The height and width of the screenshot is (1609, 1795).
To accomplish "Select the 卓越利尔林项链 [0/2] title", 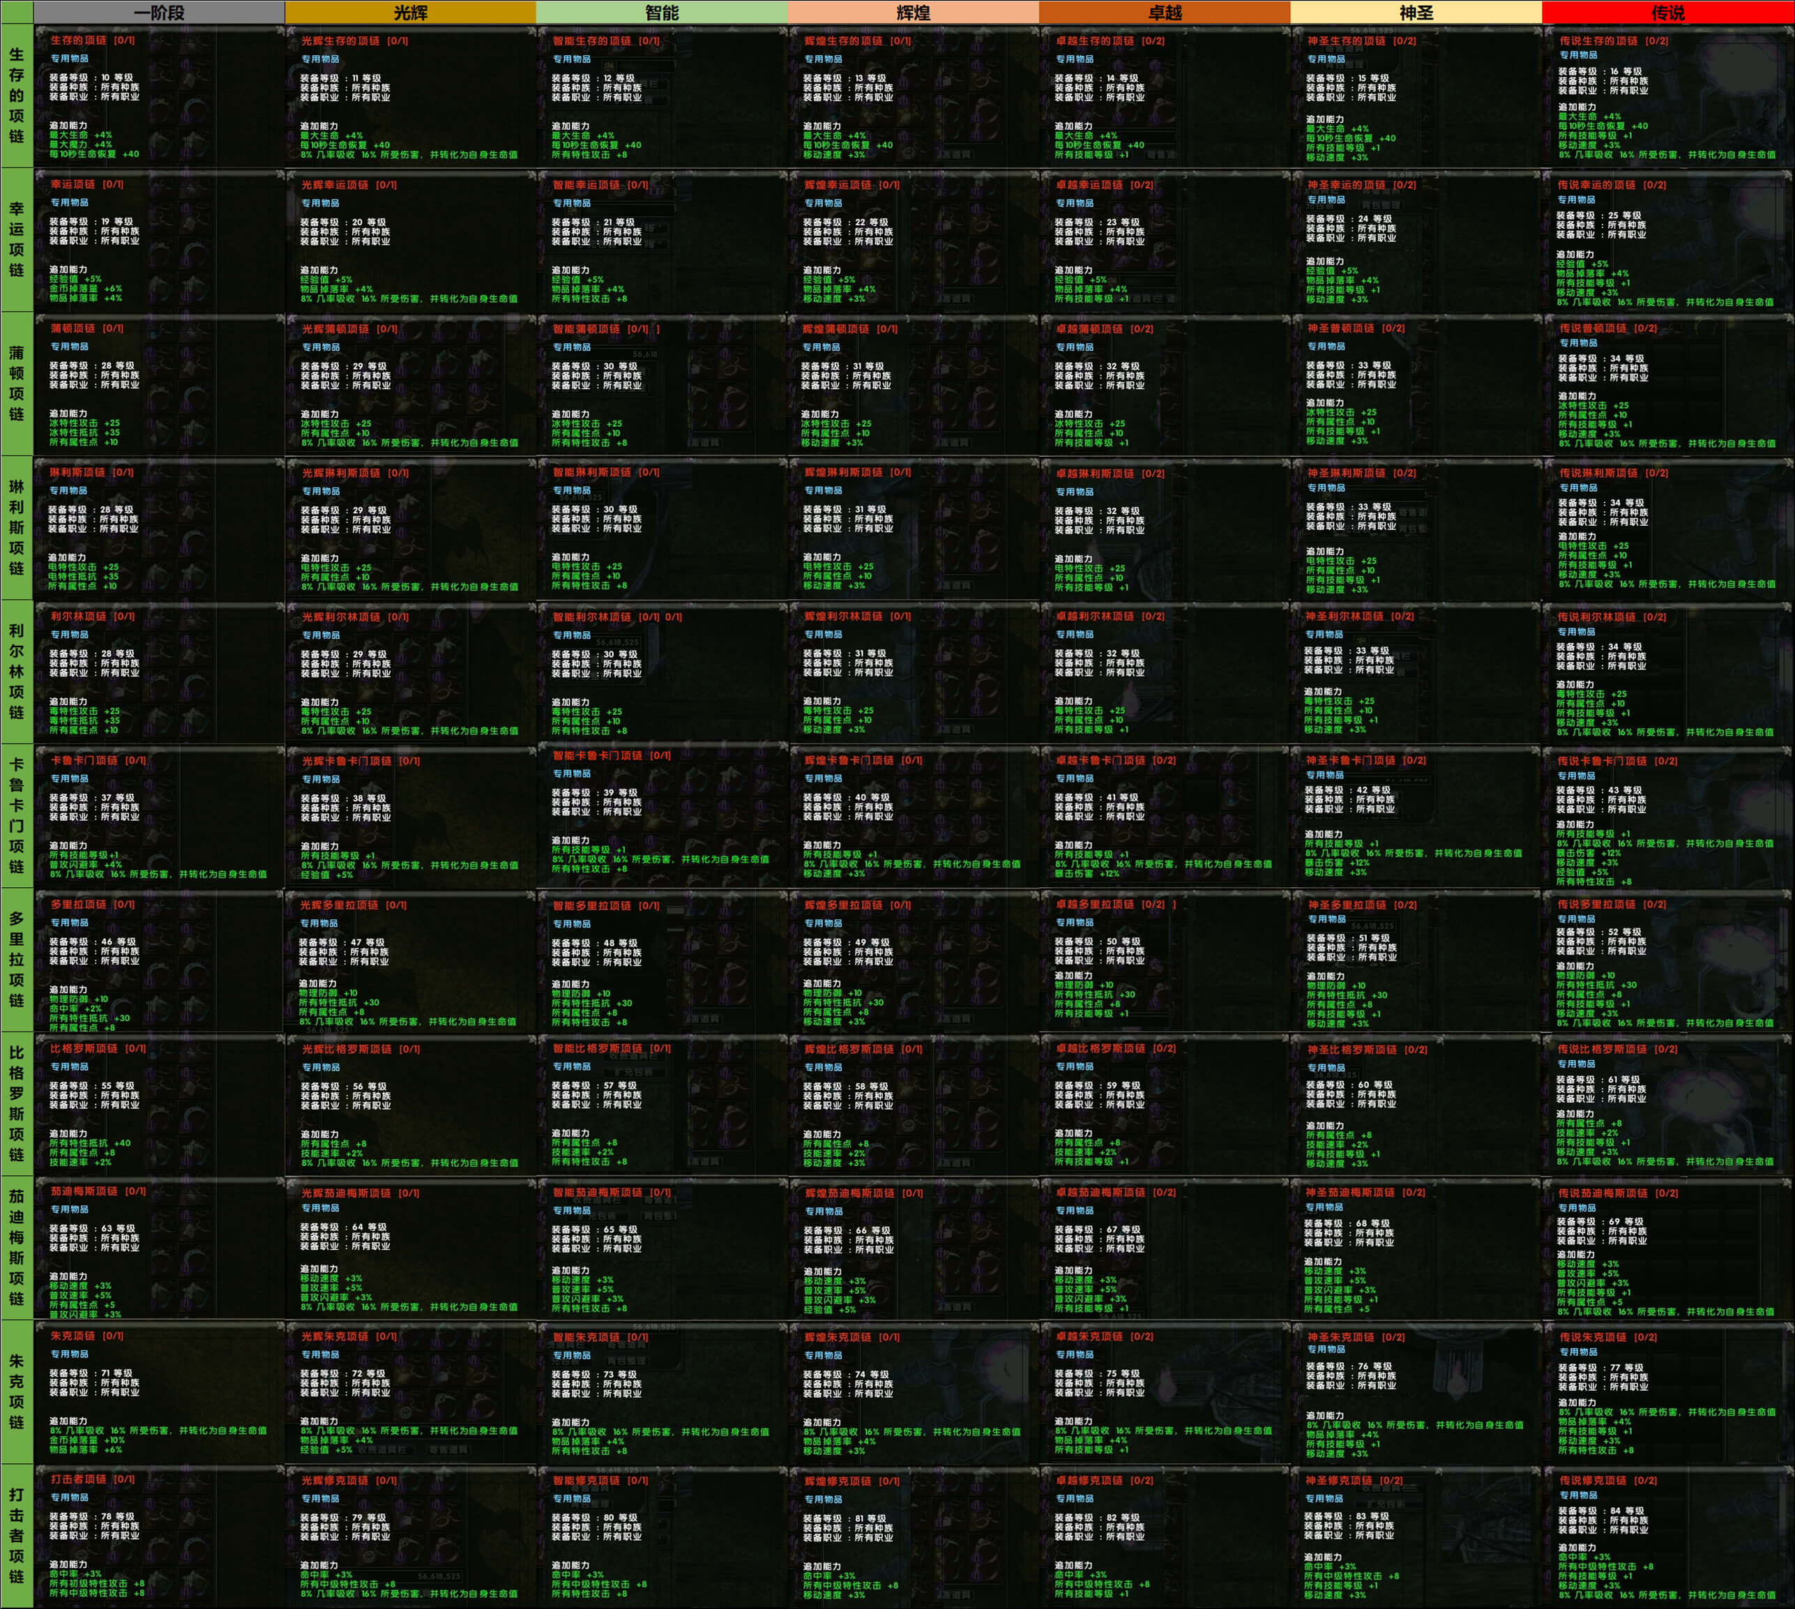I will 1110,617.
